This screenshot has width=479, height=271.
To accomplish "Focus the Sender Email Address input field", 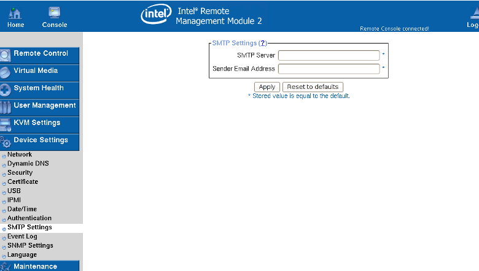I will (x=329, y=69).
